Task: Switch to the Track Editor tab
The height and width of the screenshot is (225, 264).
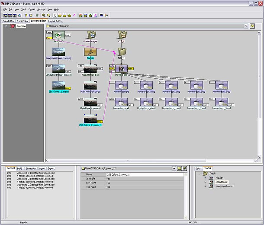Action: [x=22, y=21]
